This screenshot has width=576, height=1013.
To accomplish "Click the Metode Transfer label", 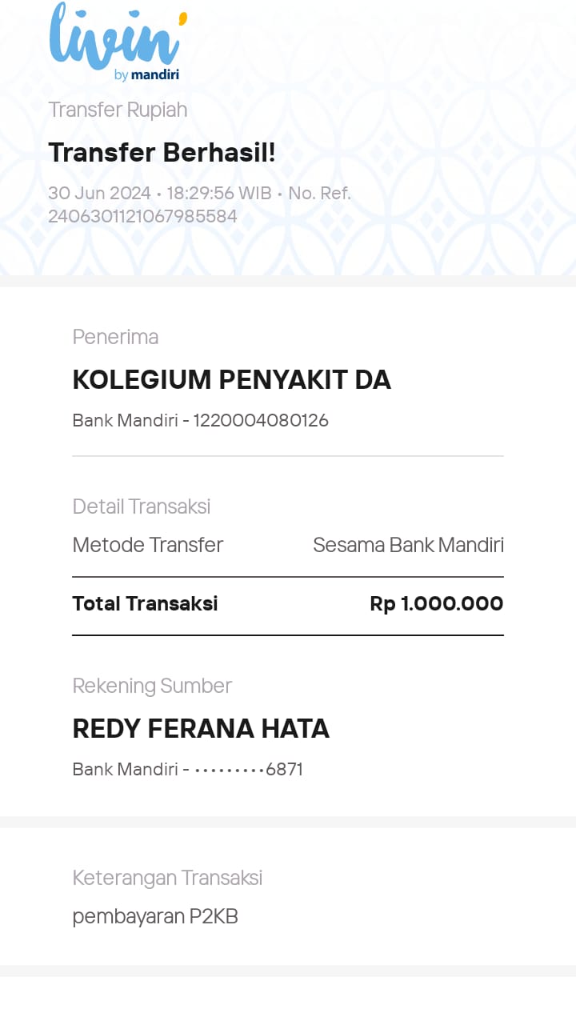I will click(148, 545).
